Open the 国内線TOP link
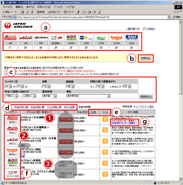 point(133,29)
